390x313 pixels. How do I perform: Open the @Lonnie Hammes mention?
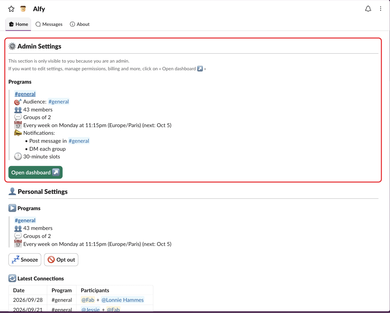pyautogui.click(x=123, y=300)
